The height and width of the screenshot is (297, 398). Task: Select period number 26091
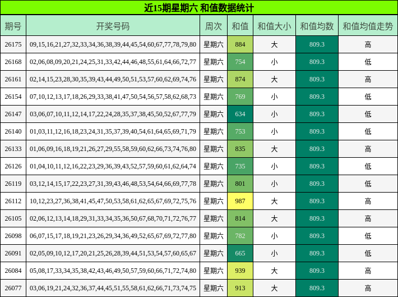point(13,253)
